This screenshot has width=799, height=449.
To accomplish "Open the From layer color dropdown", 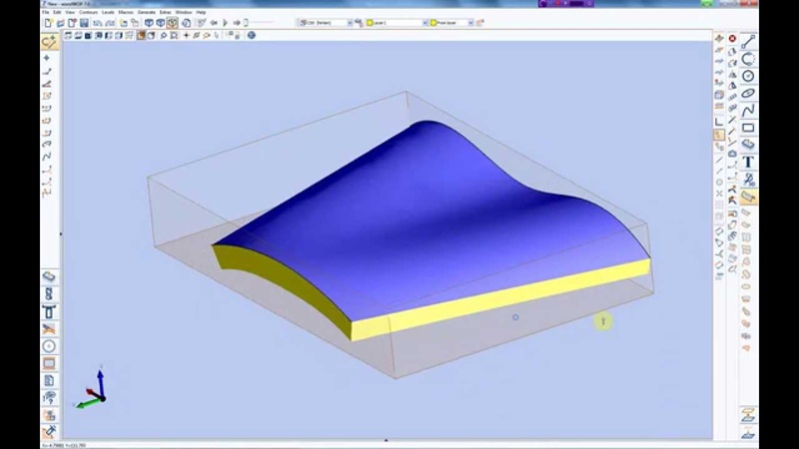I will 456,22.
